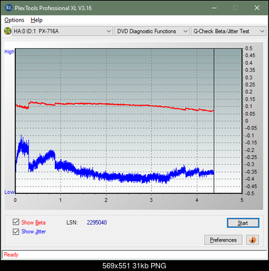Click the LSN value 2295040
The image size is (269, 271).
click(x=97, y=223)
